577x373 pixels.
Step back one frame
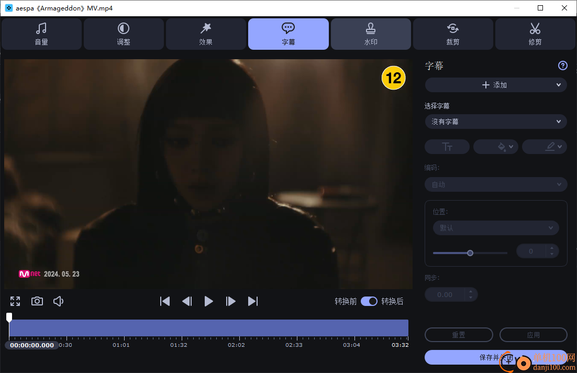coord(187,301)
